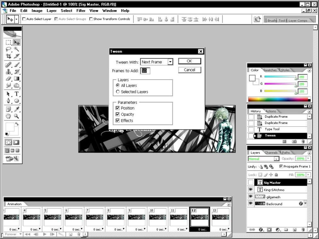319x239 pixels.
Task: Select the Background layer row
Action: point(277,204)
